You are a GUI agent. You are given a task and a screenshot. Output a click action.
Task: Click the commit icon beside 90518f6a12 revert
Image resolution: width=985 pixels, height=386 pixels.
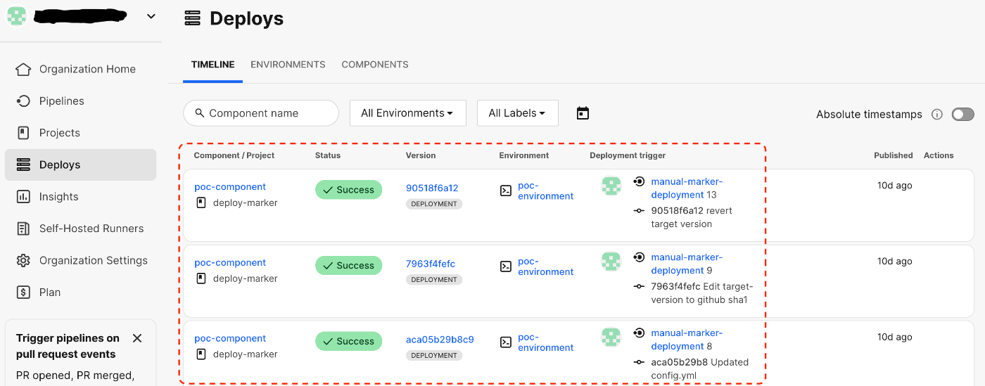tap(639, 211)
